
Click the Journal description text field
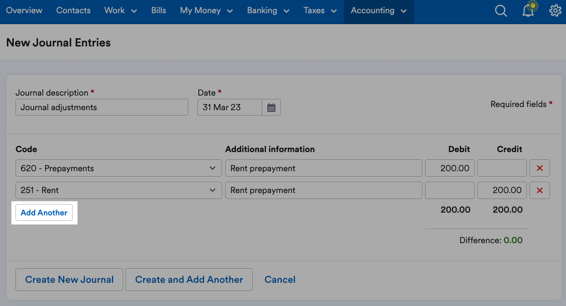coord(102,107)
